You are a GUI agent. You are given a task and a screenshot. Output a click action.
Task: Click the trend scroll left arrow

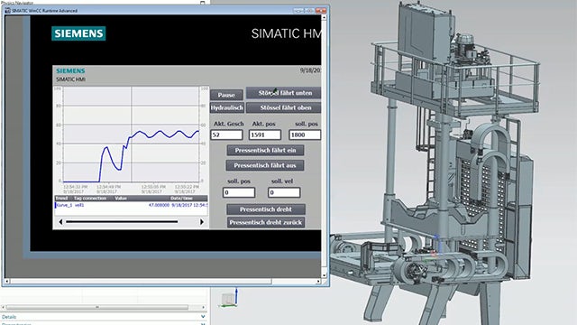pyautogui.click(x=60, y=222)
